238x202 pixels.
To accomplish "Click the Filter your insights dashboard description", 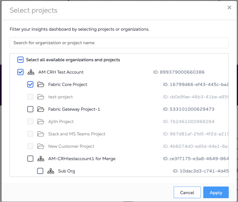I will (x=79, y=29).
